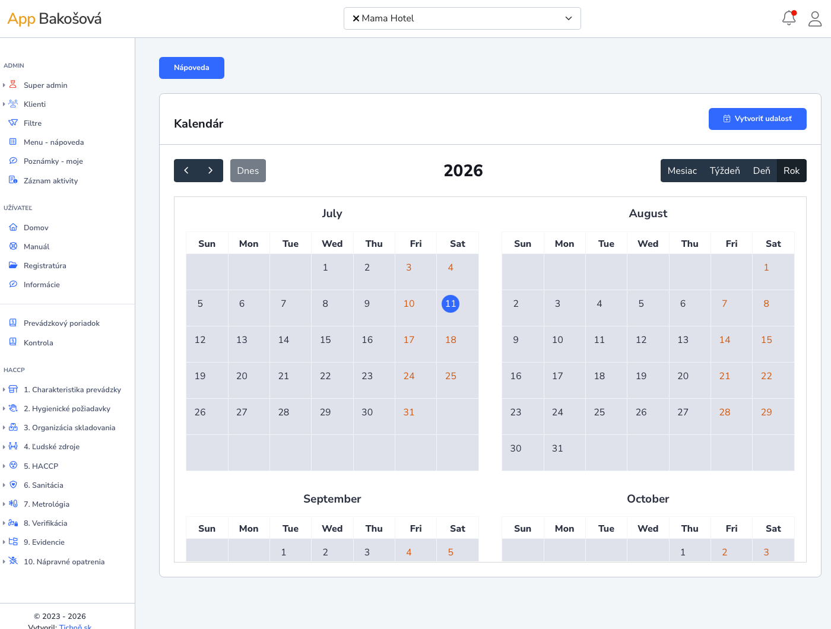Open the Mama Hotel dropdown arrow
The image size is (831, 629).
(569, 18)
